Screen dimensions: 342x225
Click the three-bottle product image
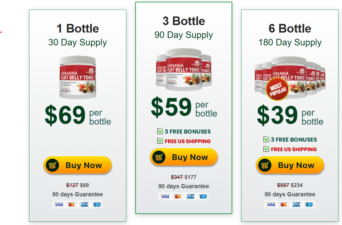tap(184, 70)
